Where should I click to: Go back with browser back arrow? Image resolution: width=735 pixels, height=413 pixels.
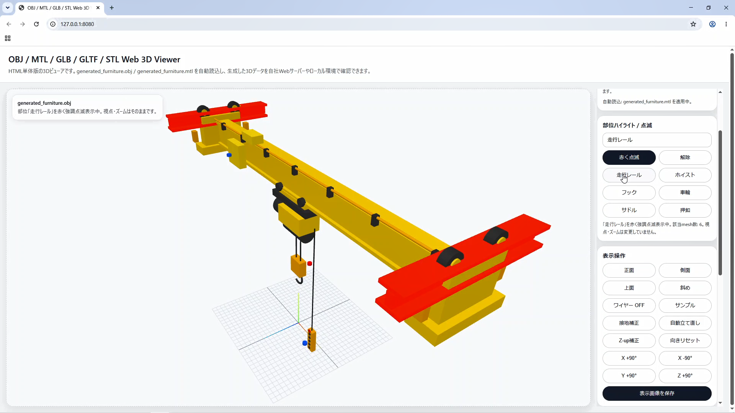point(9,24)
